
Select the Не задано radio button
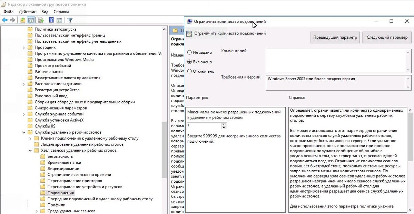[x=189, y=52]
